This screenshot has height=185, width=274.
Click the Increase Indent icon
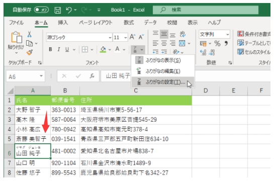point(164,52)
